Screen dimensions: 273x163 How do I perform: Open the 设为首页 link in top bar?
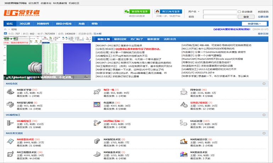coord(34,3)
